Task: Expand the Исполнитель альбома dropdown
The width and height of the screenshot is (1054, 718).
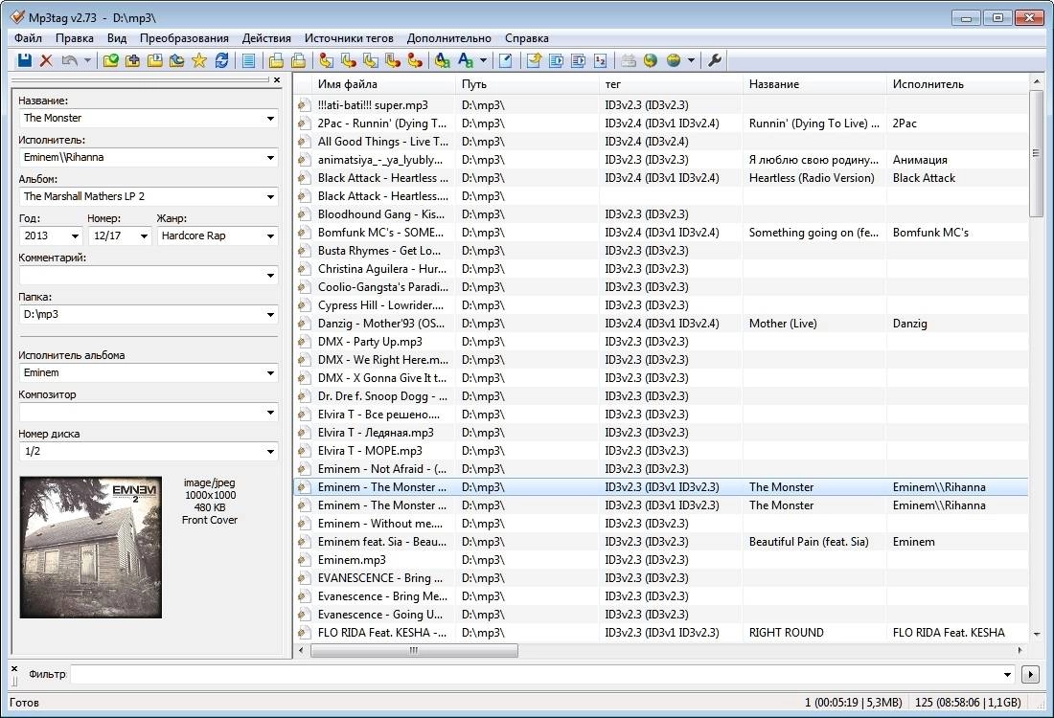Action: coord(270,372)
